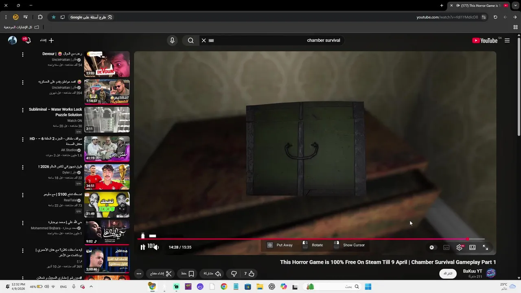
Task: Start voice search with microphone
Action: click(172, 40)
